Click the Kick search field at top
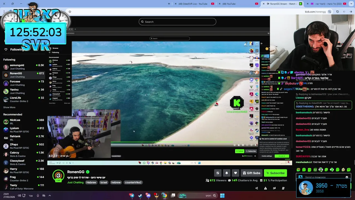This screenshot has height=200, width=355. (x=177, y=22)
